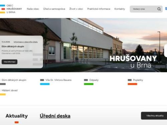Image resolution: width=167 pixels, height=125 pixels.
Task: Open the Život v obci menu
Action: [x=76, y=9]
